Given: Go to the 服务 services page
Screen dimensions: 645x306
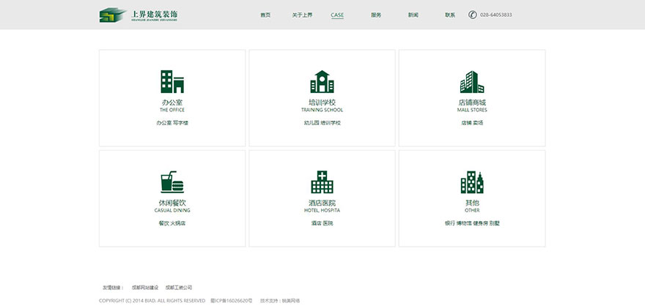Looking at the screenshot, I should coord(376,15).
